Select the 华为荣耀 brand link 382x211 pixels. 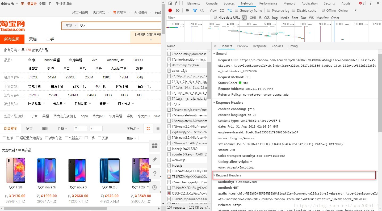[75, 60]
